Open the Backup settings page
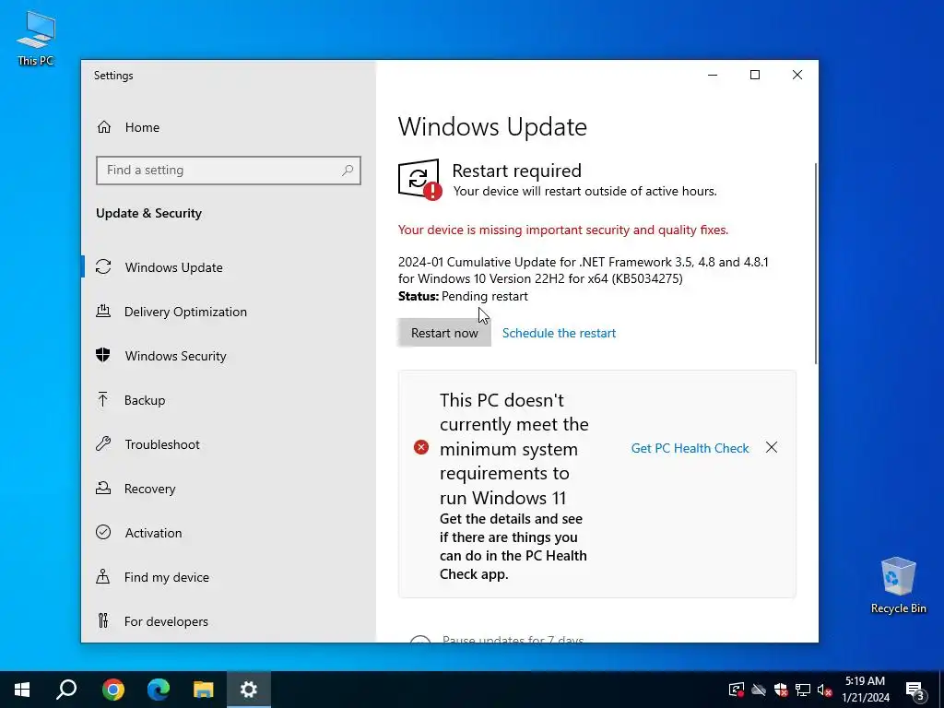 point(229,400)
